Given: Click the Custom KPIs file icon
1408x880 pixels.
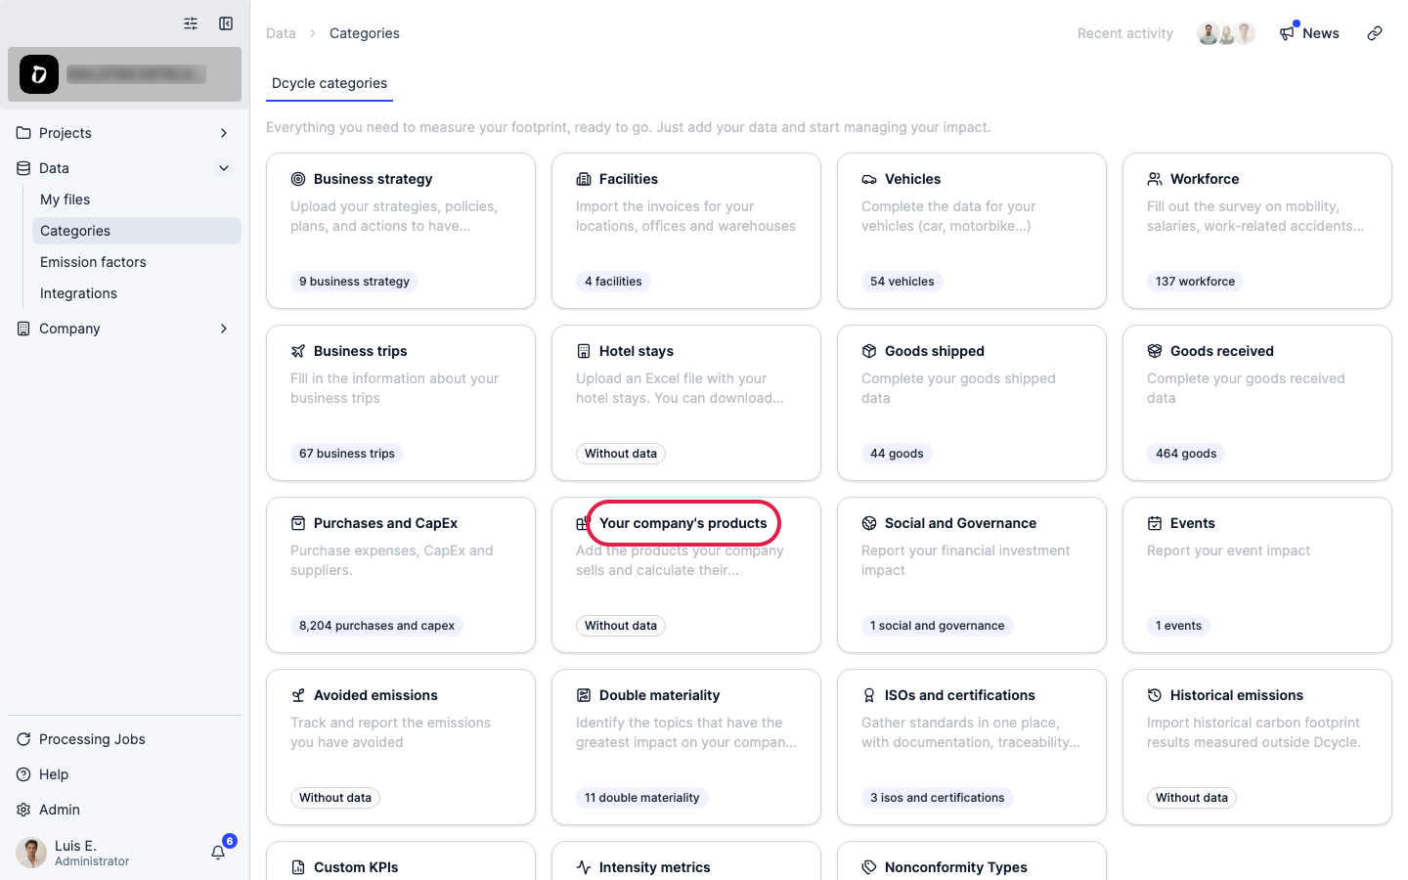Looking at the screenshot, I should click(x=298, y=867).
